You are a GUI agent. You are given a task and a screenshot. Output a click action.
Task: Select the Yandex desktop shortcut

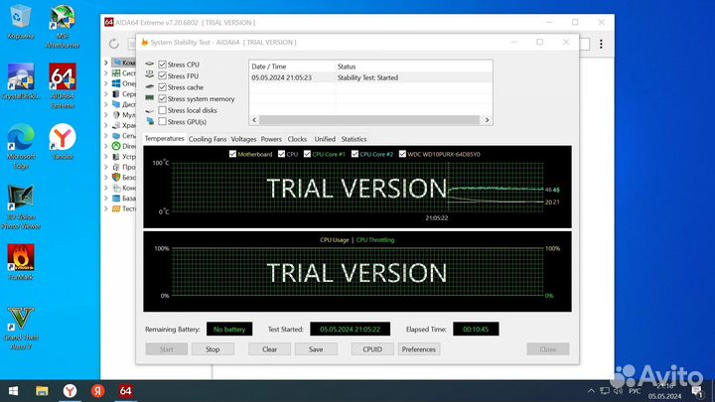pos(63,142)
